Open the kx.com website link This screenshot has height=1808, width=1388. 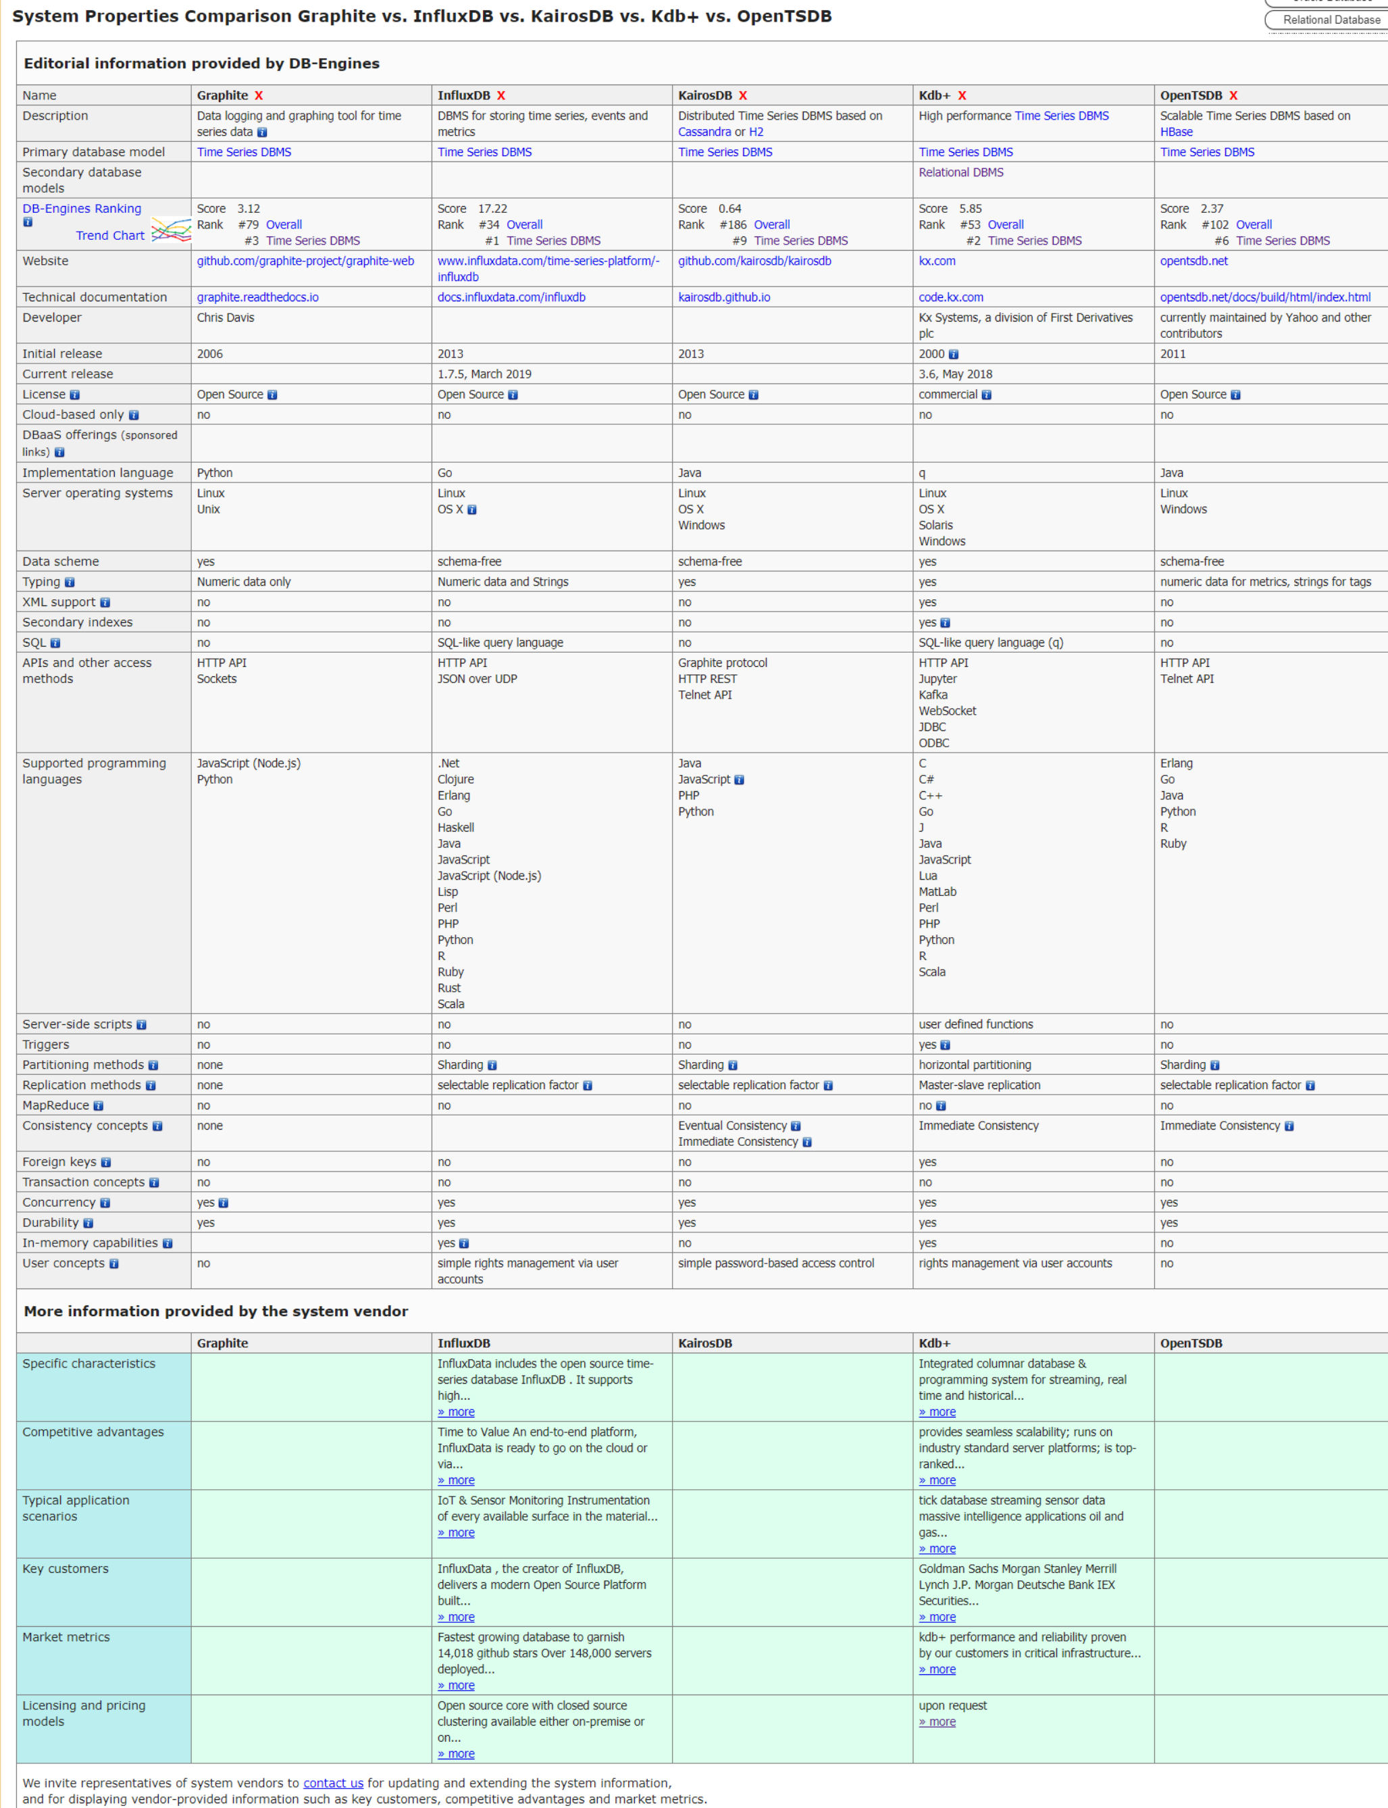click(x=937, y=261)
